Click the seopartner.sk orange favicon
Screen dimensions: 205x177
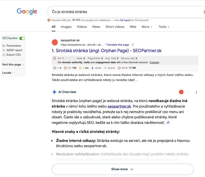click(x=55, y=42)
